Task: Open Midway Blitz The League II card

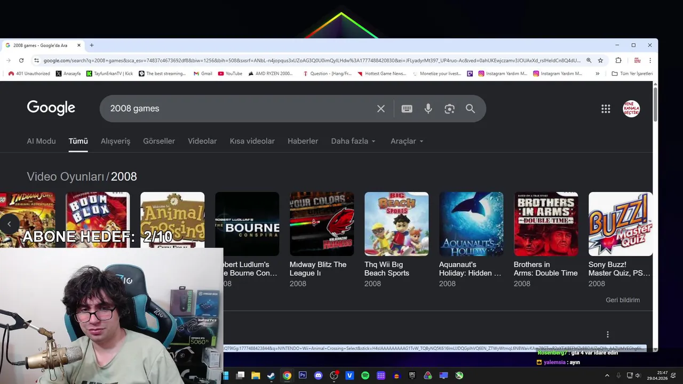Action: click(322, 239)
